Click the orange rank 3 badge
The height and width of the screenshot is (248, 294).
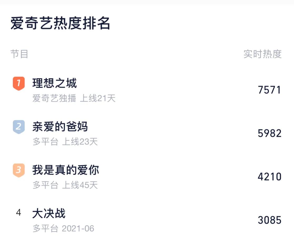coord(18,170)
